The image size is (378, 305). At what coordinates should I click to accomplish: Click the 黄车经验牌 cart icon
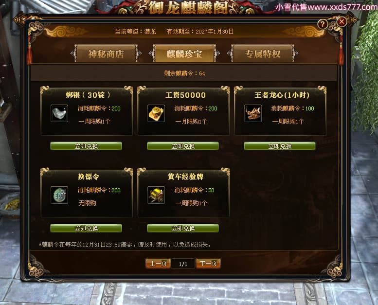tap(156, 195)
